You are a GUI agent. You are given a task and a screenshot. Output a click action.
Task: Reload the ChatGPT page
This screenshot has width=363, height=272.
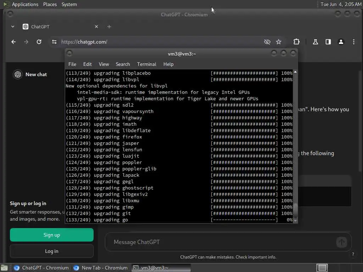(39, 42)
